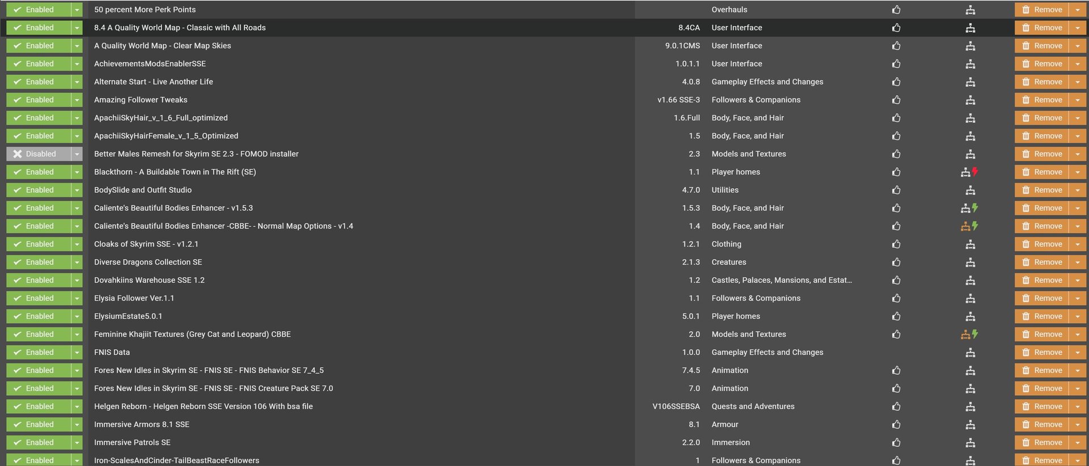Image resolution: width=1089 pixels, height=466 pixels.
Task: Disable the FNIS Data mod
Action: pos(39,352)
